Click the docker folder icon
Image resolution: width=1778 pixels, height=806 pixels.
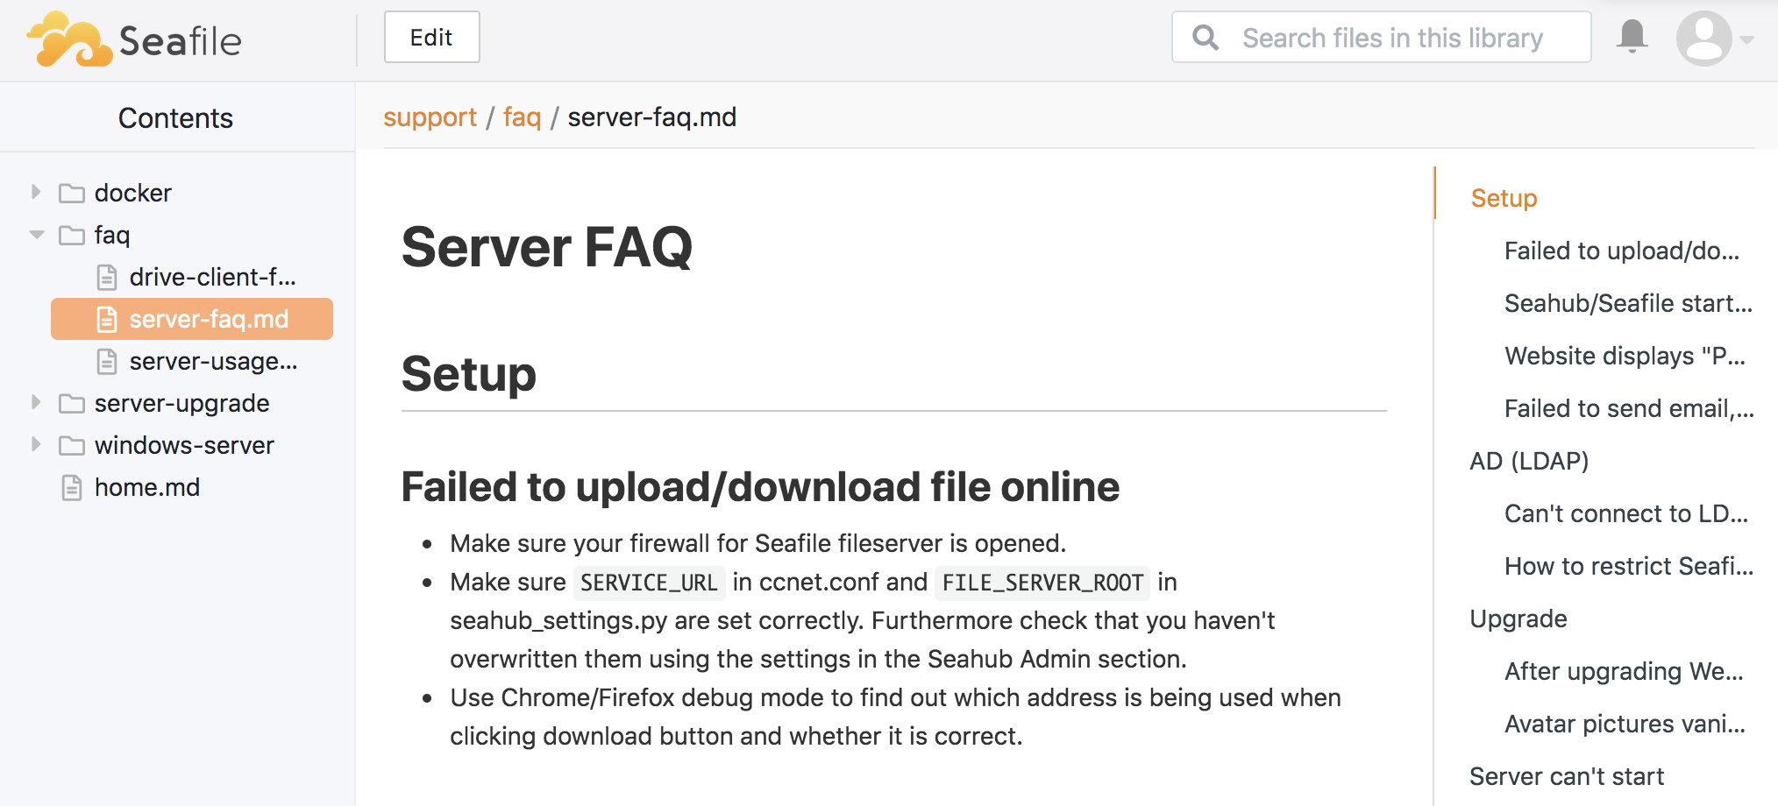pyautogui.click(x=72, y=193)
